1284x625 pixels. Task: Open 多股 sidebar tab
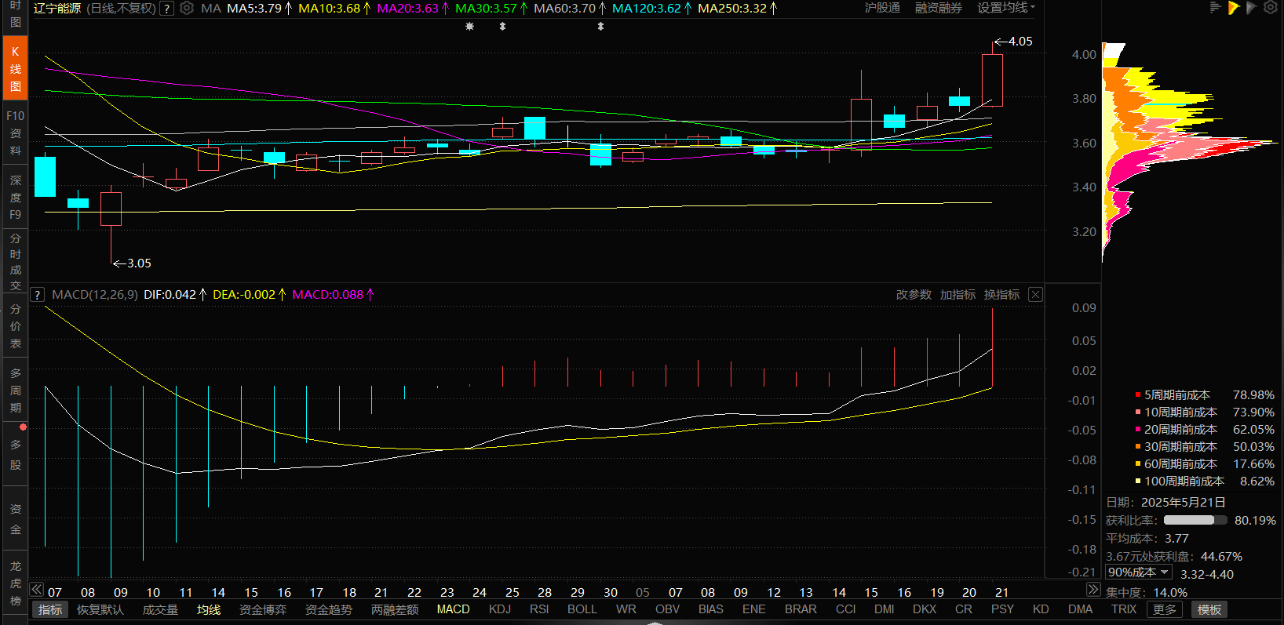click(15, 455)
